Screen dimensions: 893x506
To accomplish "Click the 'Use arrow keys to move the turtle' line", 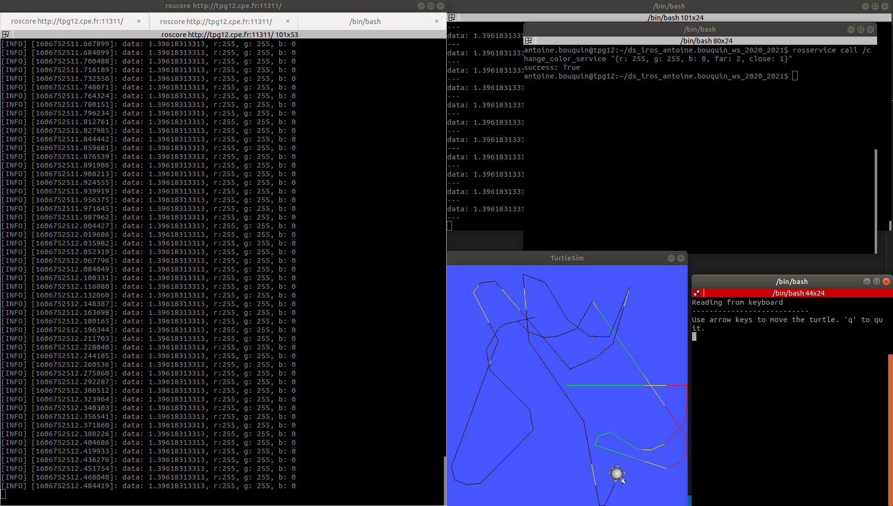I will coord(787,324).
